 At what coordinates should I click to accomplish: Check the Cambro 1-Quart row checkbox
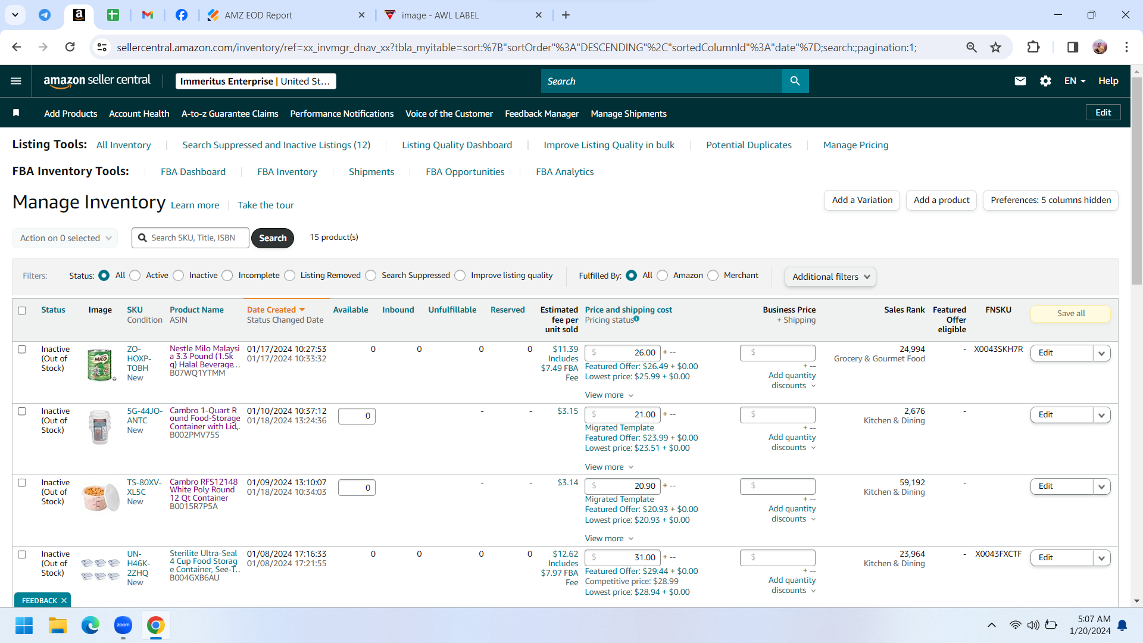click(x=22, y=411)
